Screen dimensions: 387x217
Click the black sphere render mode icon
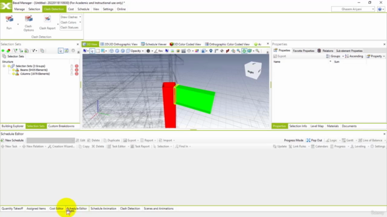click(x=148, y=51)
